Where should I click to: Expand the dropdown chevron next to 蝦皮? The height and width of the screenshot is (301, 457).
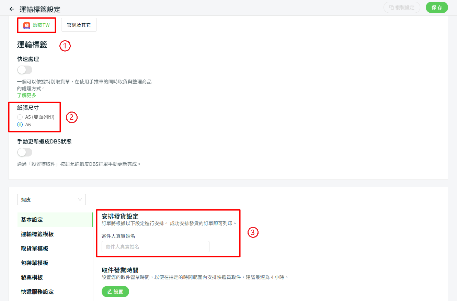click(x=80, y=199)
